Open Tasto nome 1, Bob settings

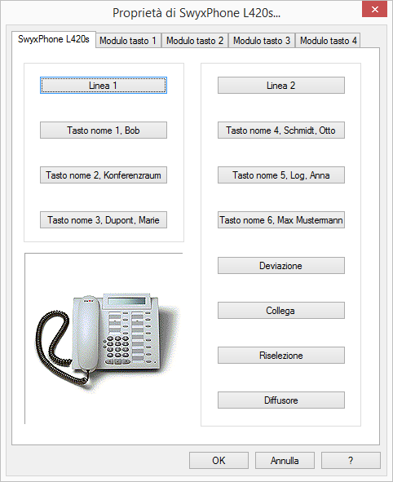pyautogui.click(x=104, y=130)
